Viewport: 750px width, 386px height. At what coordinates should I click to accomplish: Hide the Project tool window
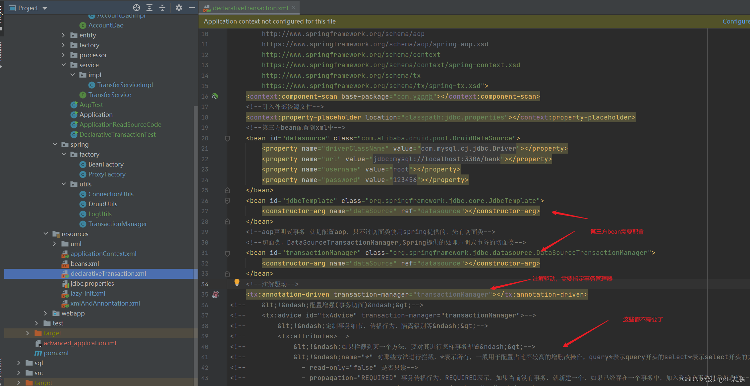[x=192, y=8]
